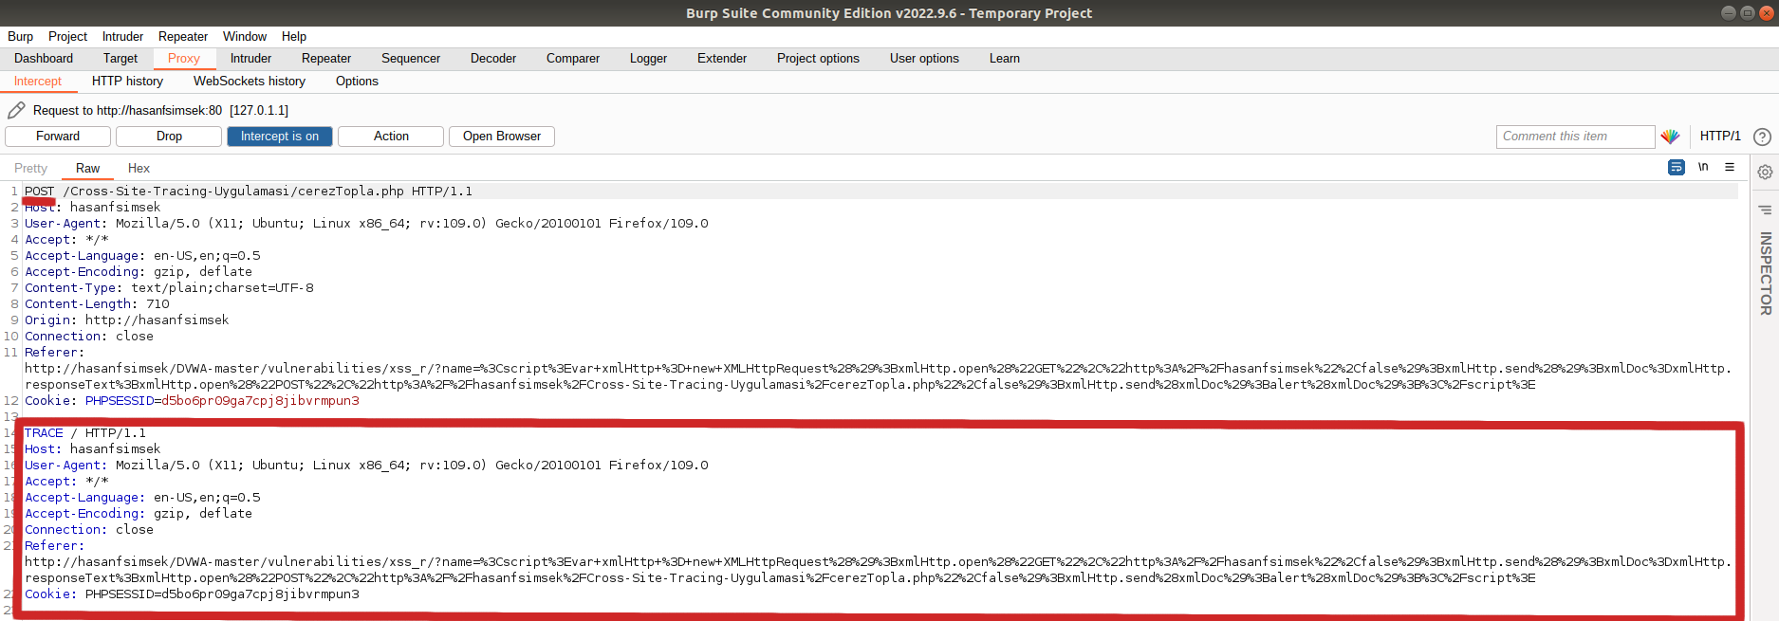Switch to the Hex view tab

tap(139, 168)
